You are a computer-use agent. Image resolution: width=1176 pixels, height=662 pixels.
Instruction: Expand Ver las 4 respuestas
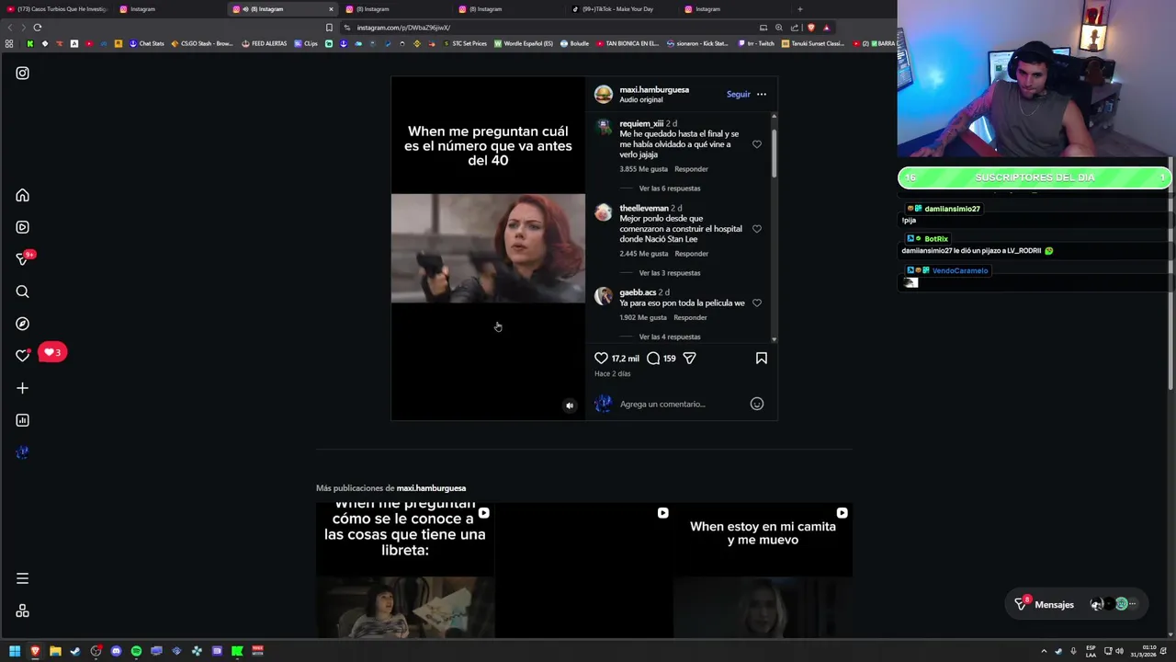click(670, 337)
